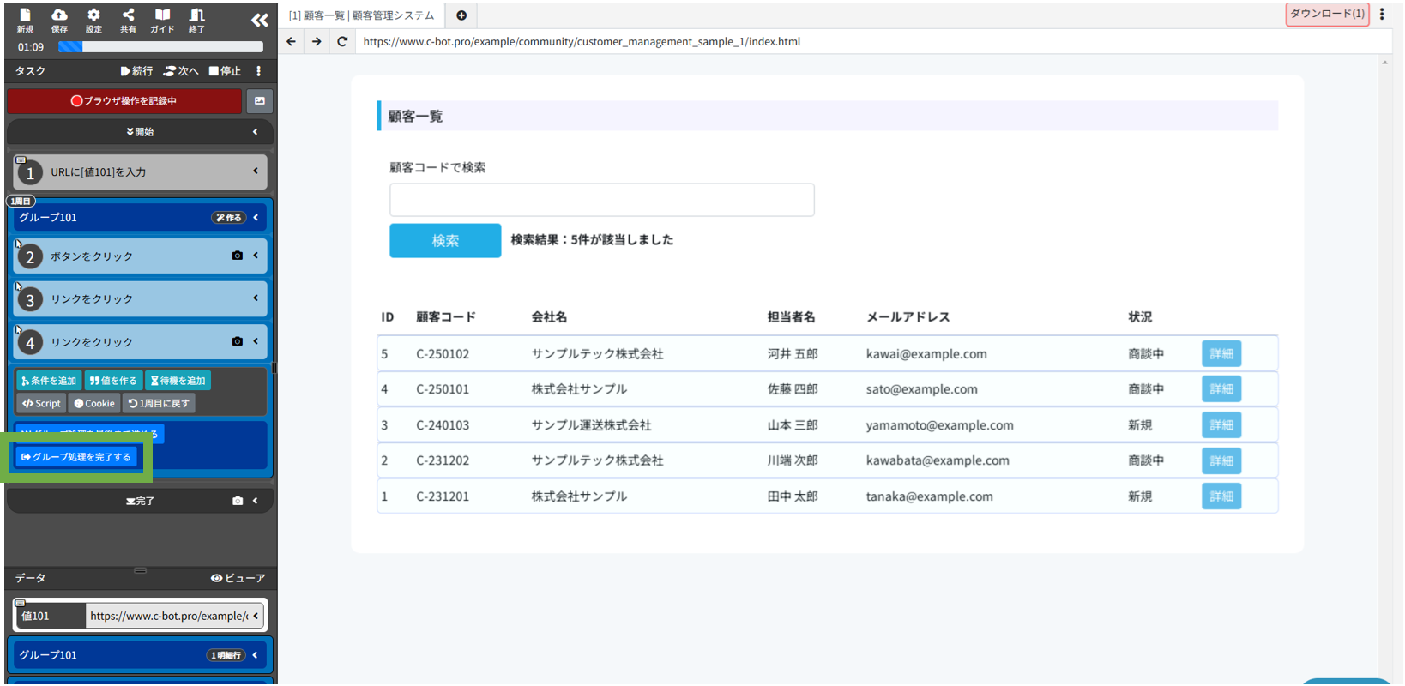Click the ダウンロード(1) button
This screenshot has width=1405, height=686.
(1327, 14)
